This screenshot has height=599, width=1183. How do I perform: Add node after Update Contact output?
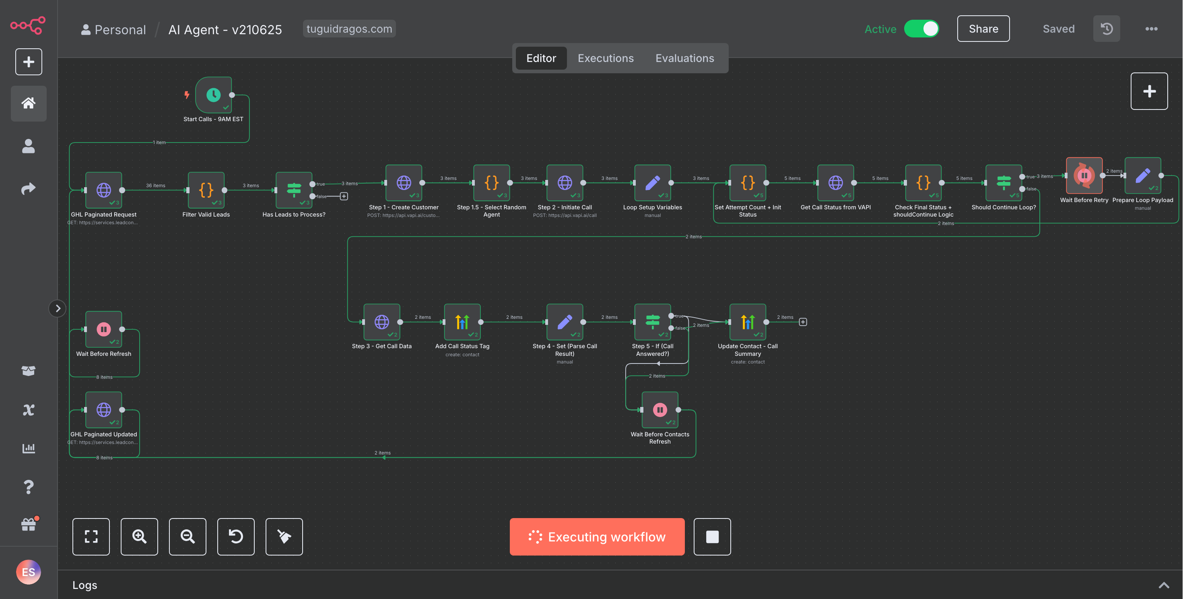click(803, 322)
